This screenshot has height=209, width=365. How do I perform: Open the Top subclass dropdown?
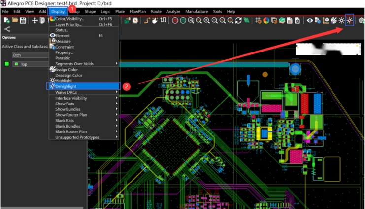31,64
